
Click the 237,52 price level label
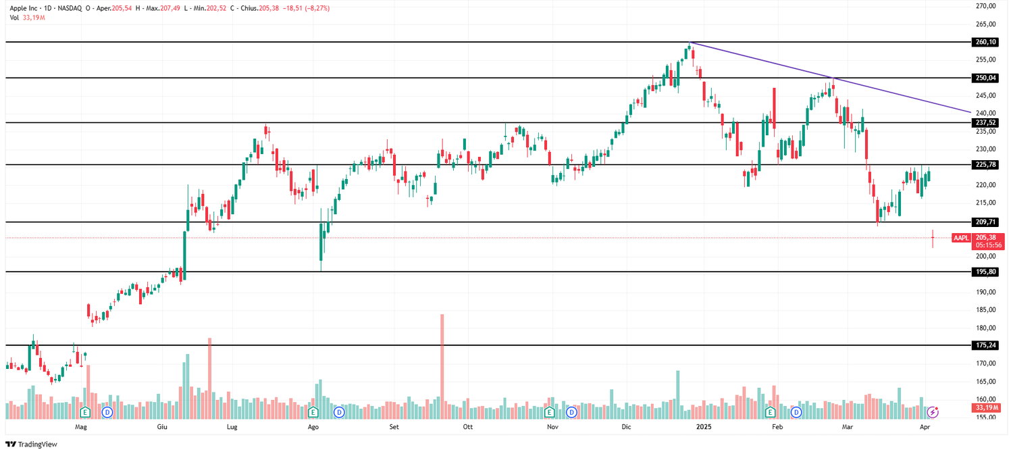click(x=986, y=123)
